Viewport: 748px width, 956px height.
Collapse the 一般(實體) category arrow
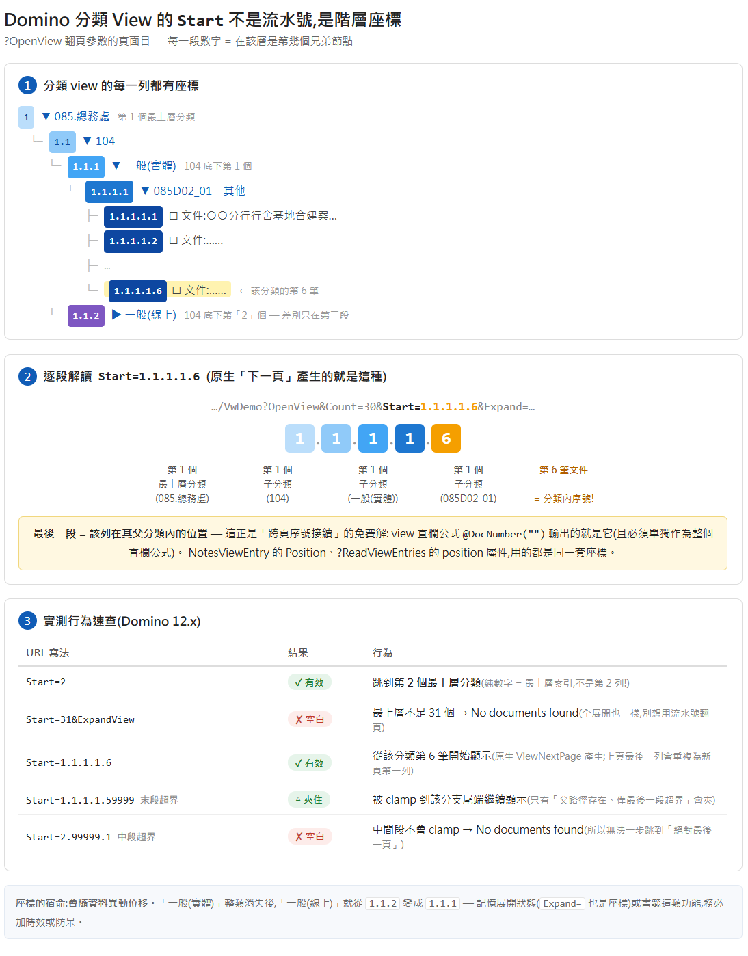[116, 165]
